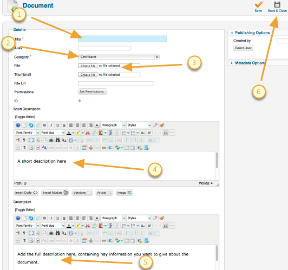Image resolution: width=288 pixels, height=270 pixels.
Task: Click the Short Description editor scrollbar
Action: pyautogui.click(x=217, y=160)
